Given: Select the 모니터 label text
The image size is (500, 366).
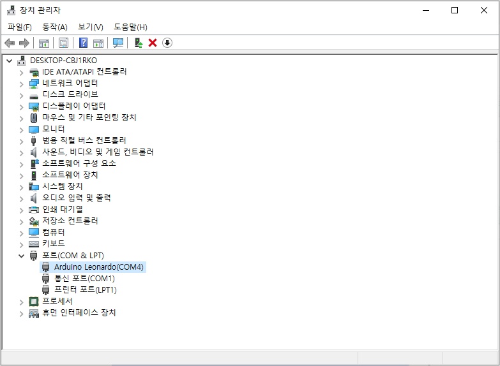Looking at the screenshot, I should coord(54,129).
